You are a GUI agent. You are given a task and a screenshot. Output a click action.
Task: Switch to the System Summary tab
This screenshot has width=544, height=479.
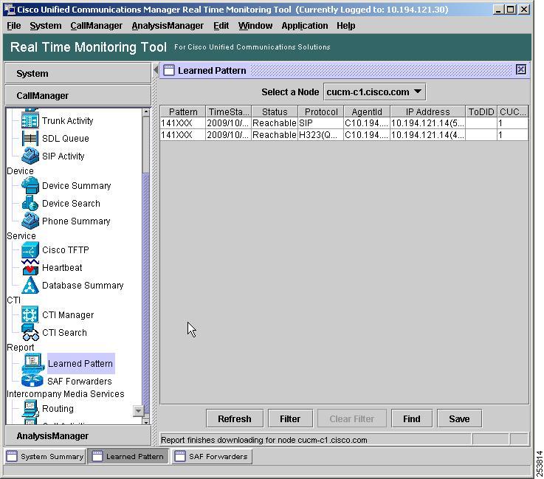pyautogui.click(x=45, y=456)
